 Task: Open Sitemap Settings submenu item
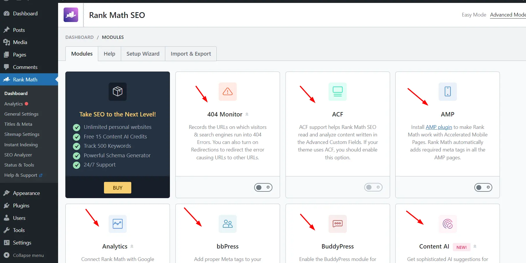22,134
